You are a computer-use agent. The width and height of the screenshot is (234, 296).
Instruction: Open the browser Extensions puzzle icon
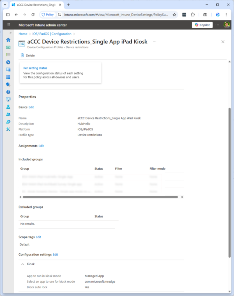coord(193,15)
